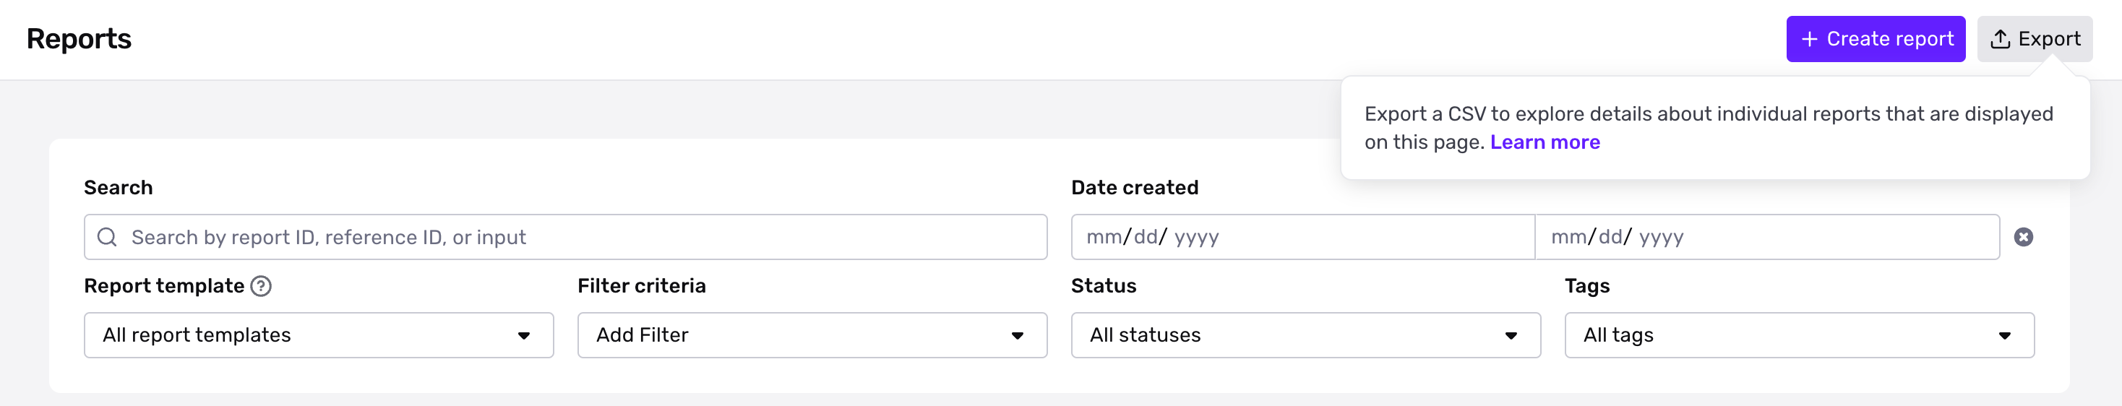Select the start date created field

1302,237
